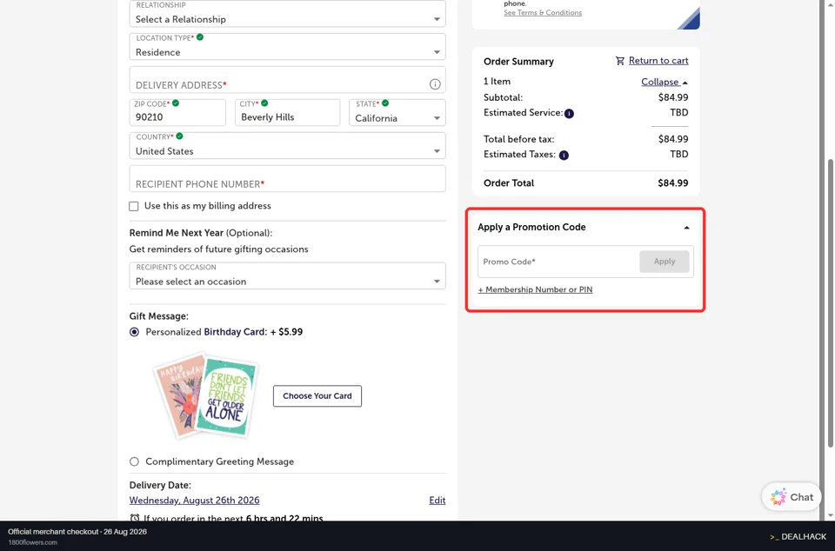Collapse the order summary item list

(x=664, y=82)
